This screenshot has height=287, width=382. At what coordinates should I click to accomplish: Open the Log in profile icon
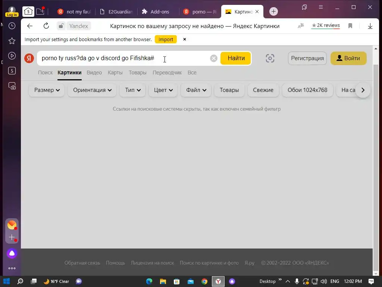point(12,12)
